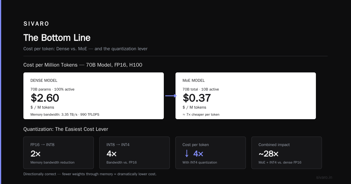Click 'The Bottom Line' heading
This screenshot has height=184, width=351.
[57, 38]
